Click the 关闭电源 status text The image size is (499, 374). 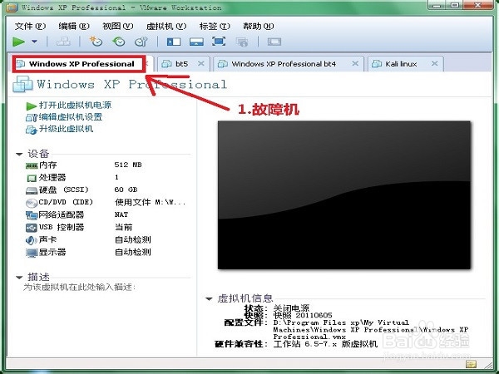pyautogui.click(x=291, y=308)
